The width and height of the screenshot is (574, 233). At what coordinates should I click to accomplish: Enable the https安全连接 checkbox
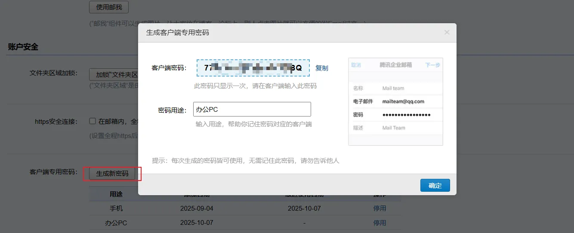[93, 121]
